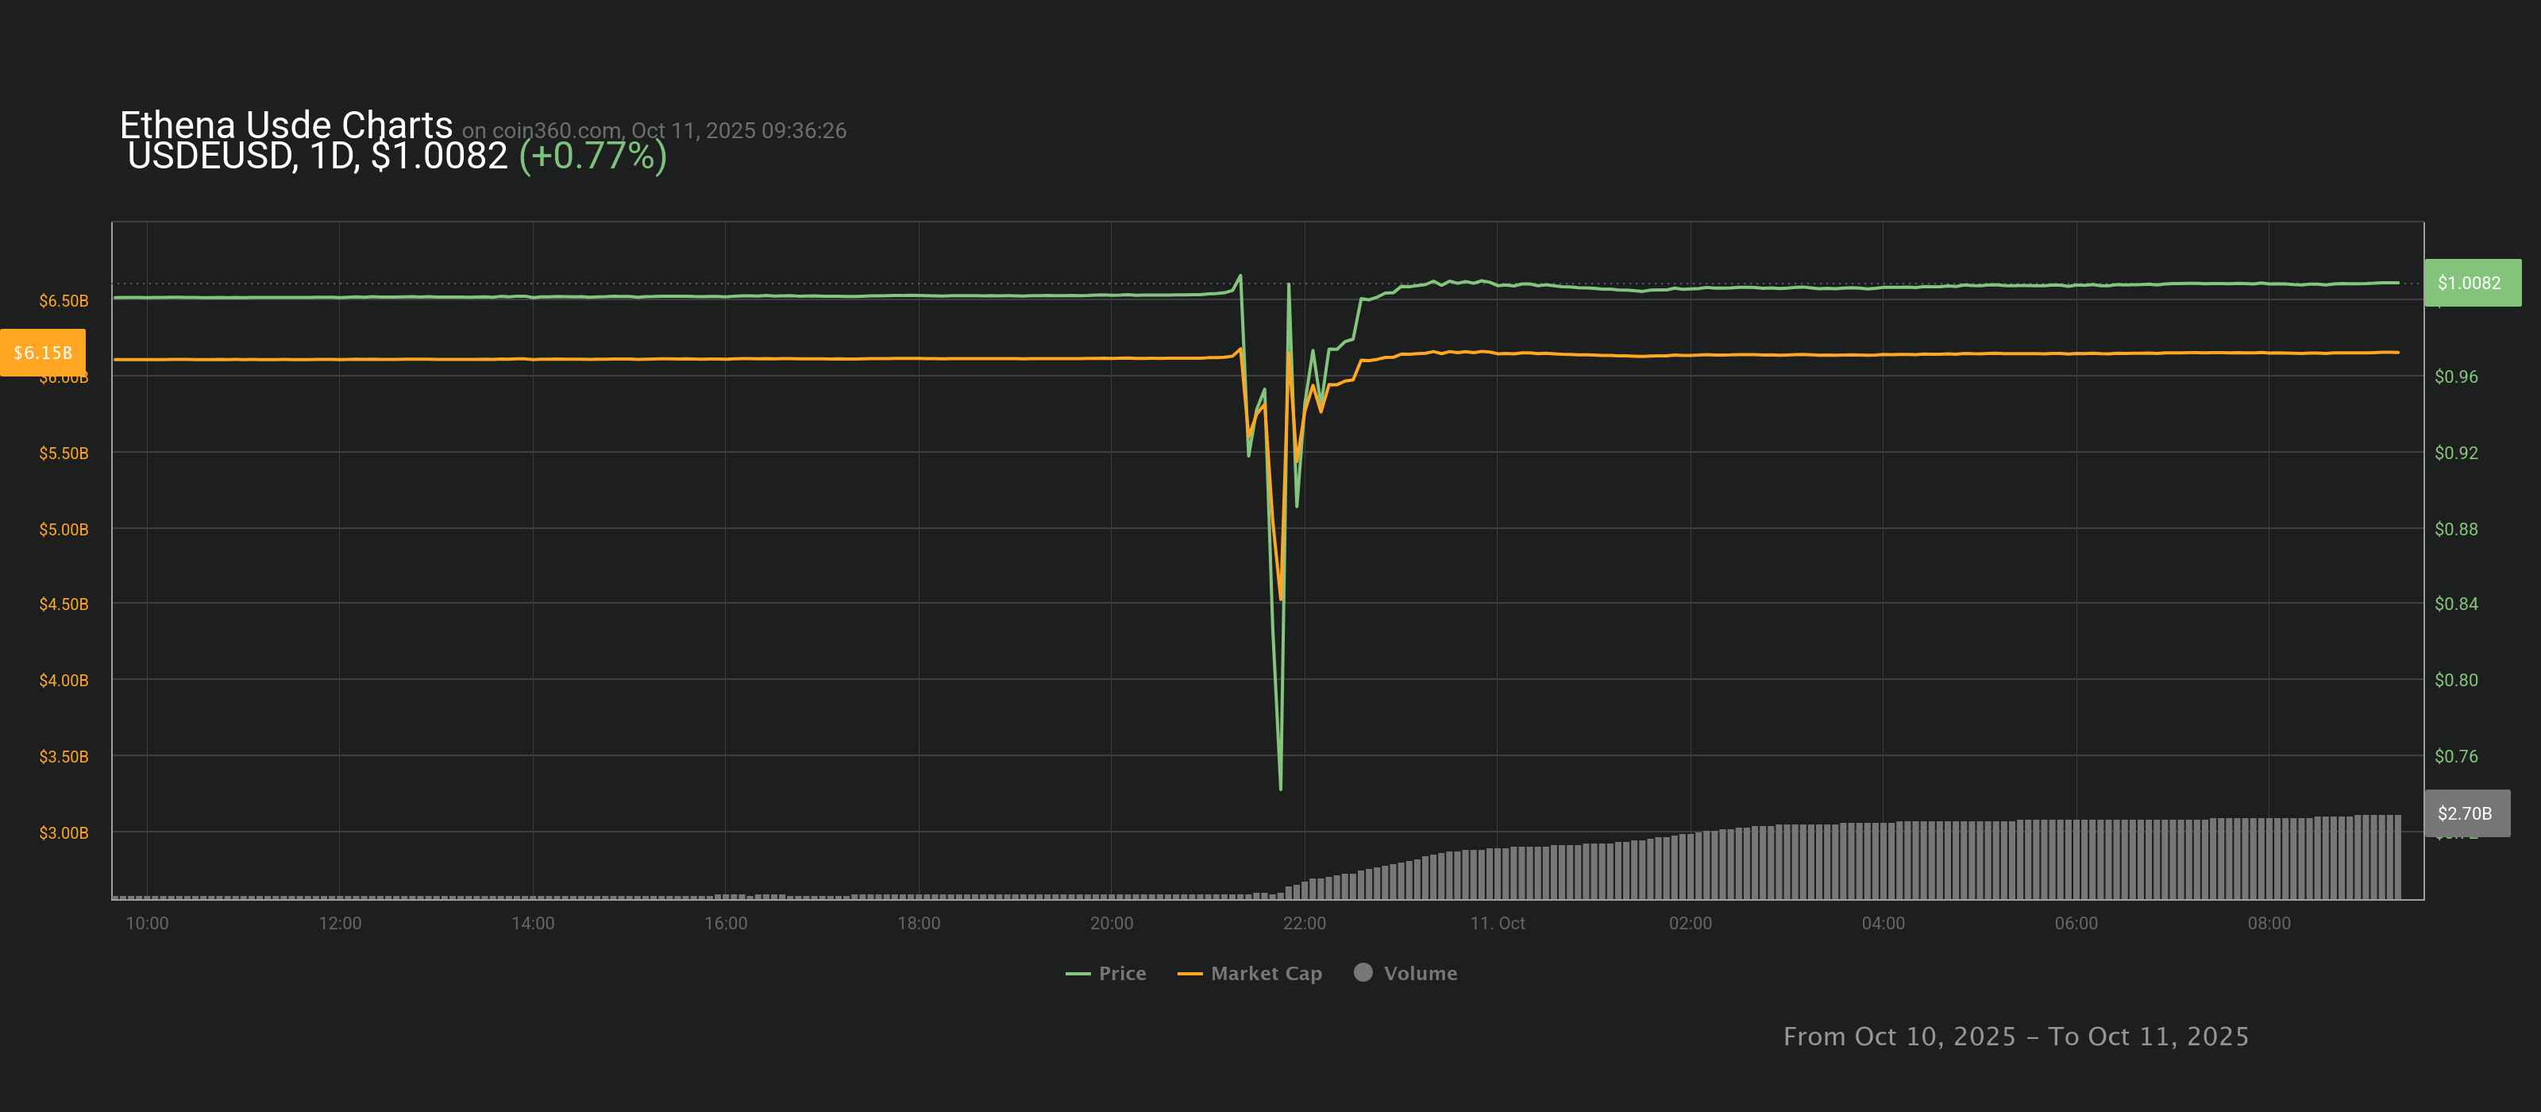Click the grey $2.70B volume tag
Screen dimensions: 2541x1112
(2466, 813)
